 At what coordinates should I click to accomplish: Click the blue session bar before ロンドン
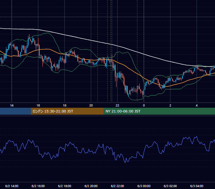tap(15, 111)
